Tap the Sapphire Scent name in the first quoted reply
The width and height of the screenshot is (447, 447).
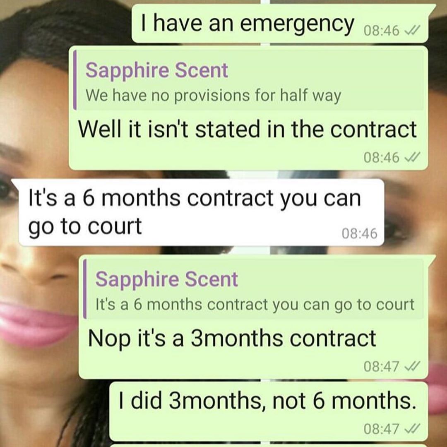pos(157,70)
